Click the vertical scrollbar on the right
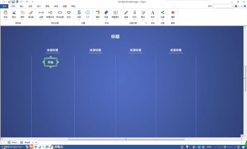This screenshot has height=149, width=247. [x=245, y=78]
